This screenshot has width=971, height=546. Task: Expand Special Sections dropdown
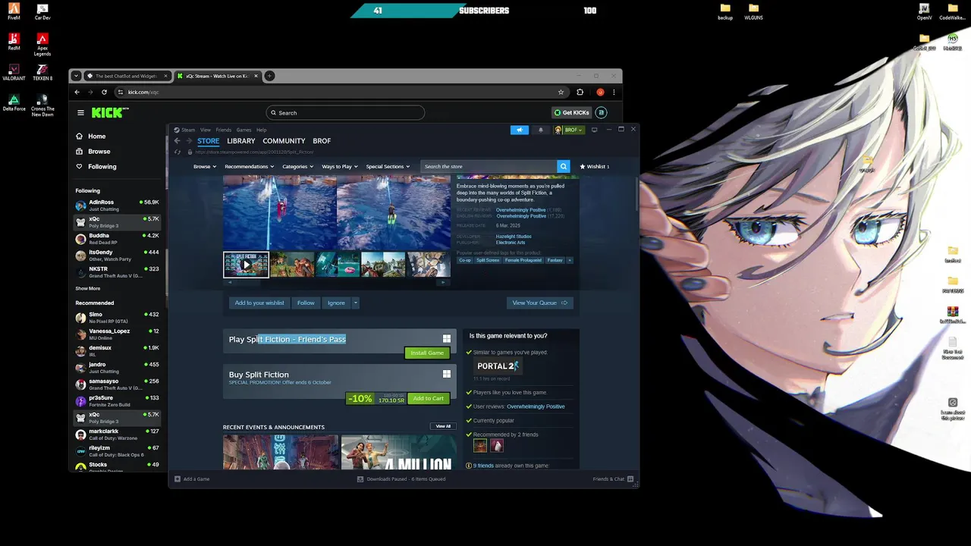point(388,166)
